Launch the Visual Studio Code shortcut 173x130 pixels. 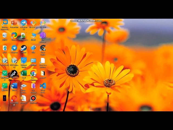pyautogui.click(x=43, y=88)
